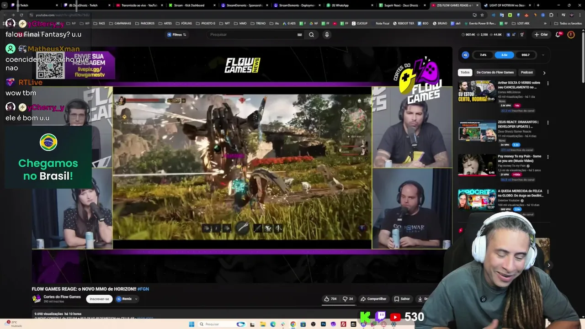Open menu for Pay money To my Pain video
The height and width of the screenshot is (329, 585).
548,157
